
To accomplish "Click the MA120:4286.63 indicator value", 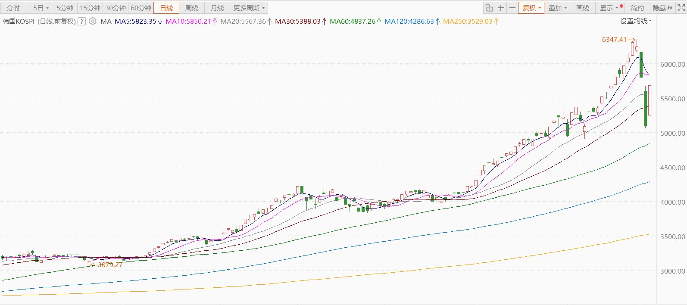I will [x=409, y=21].
